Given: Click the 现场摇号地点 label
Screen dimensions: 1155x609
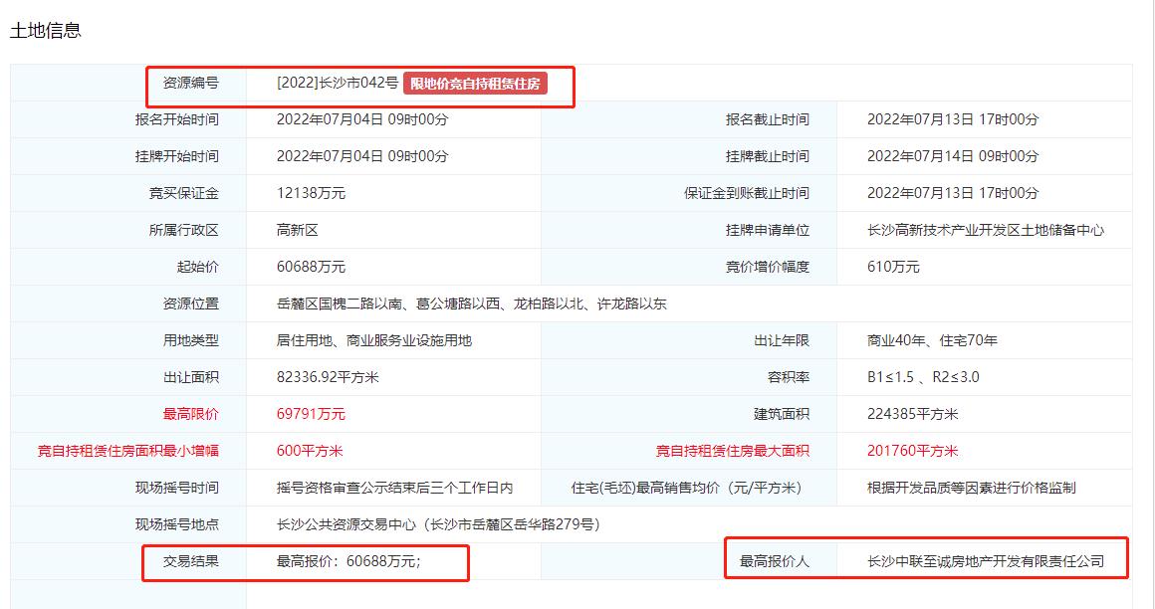Looking at the screenshot, I should (x=177, y=524).
